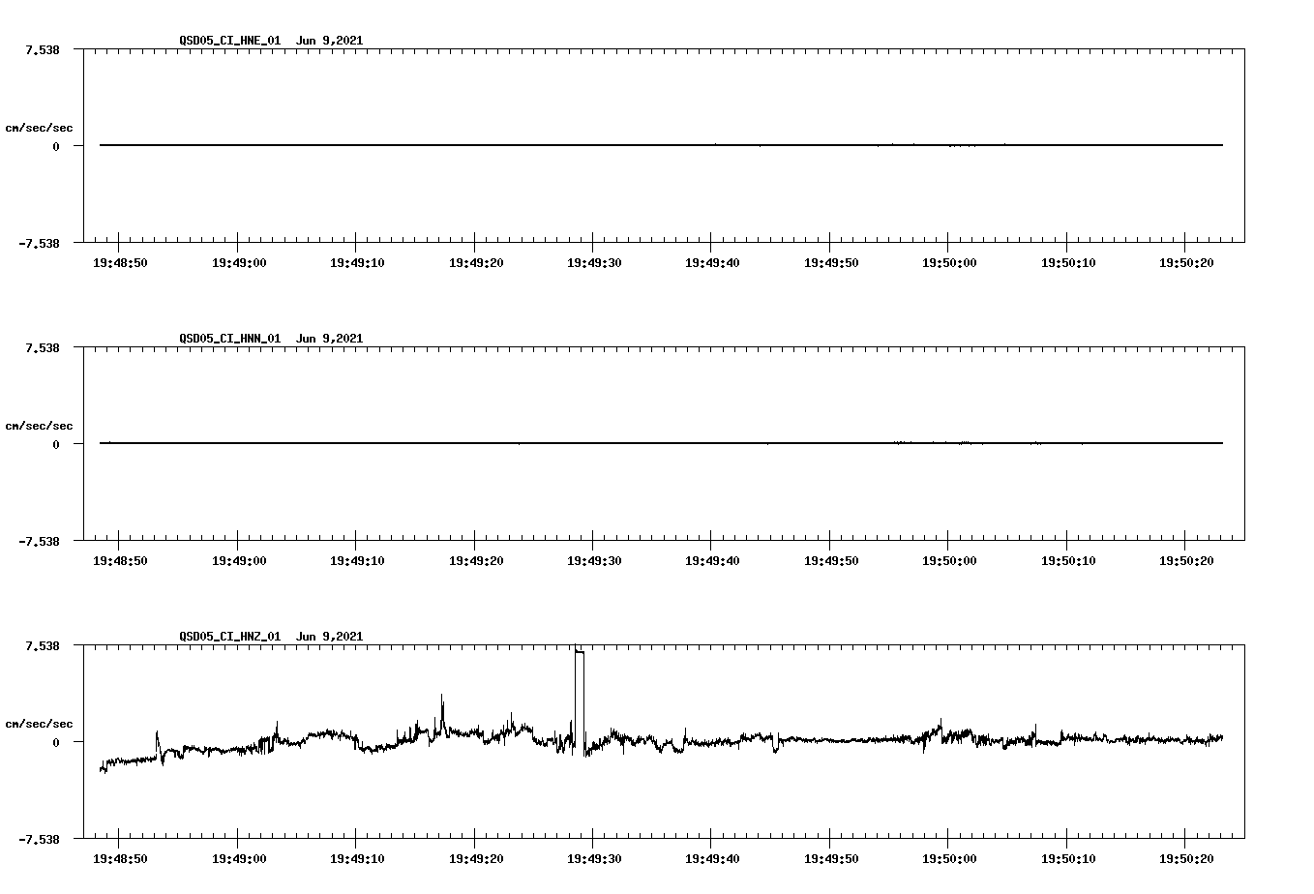
Task: Select the 19:50:10 time label under HNN plot
Action: click(x=1068, y=561)
